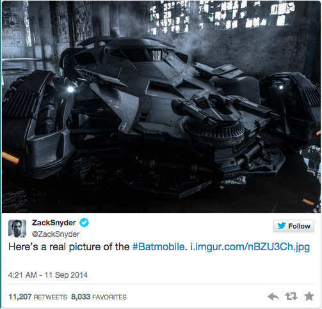
Task: View the 11,207 retweets list
Action: click(38, 297)
